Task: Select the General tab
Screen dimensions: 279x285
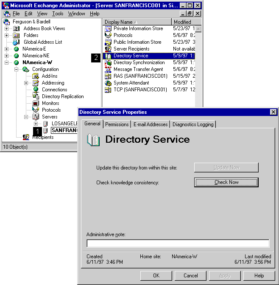Action: [92, 124]
